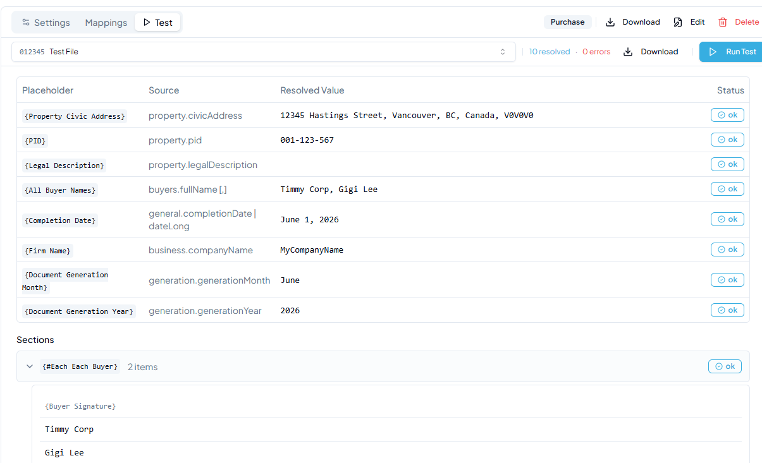
Task: Click ok status for PID row
Action: point(727,140)
